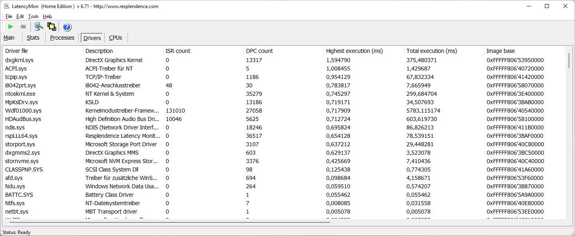Switch to the CPUs tab

[116, 38]
